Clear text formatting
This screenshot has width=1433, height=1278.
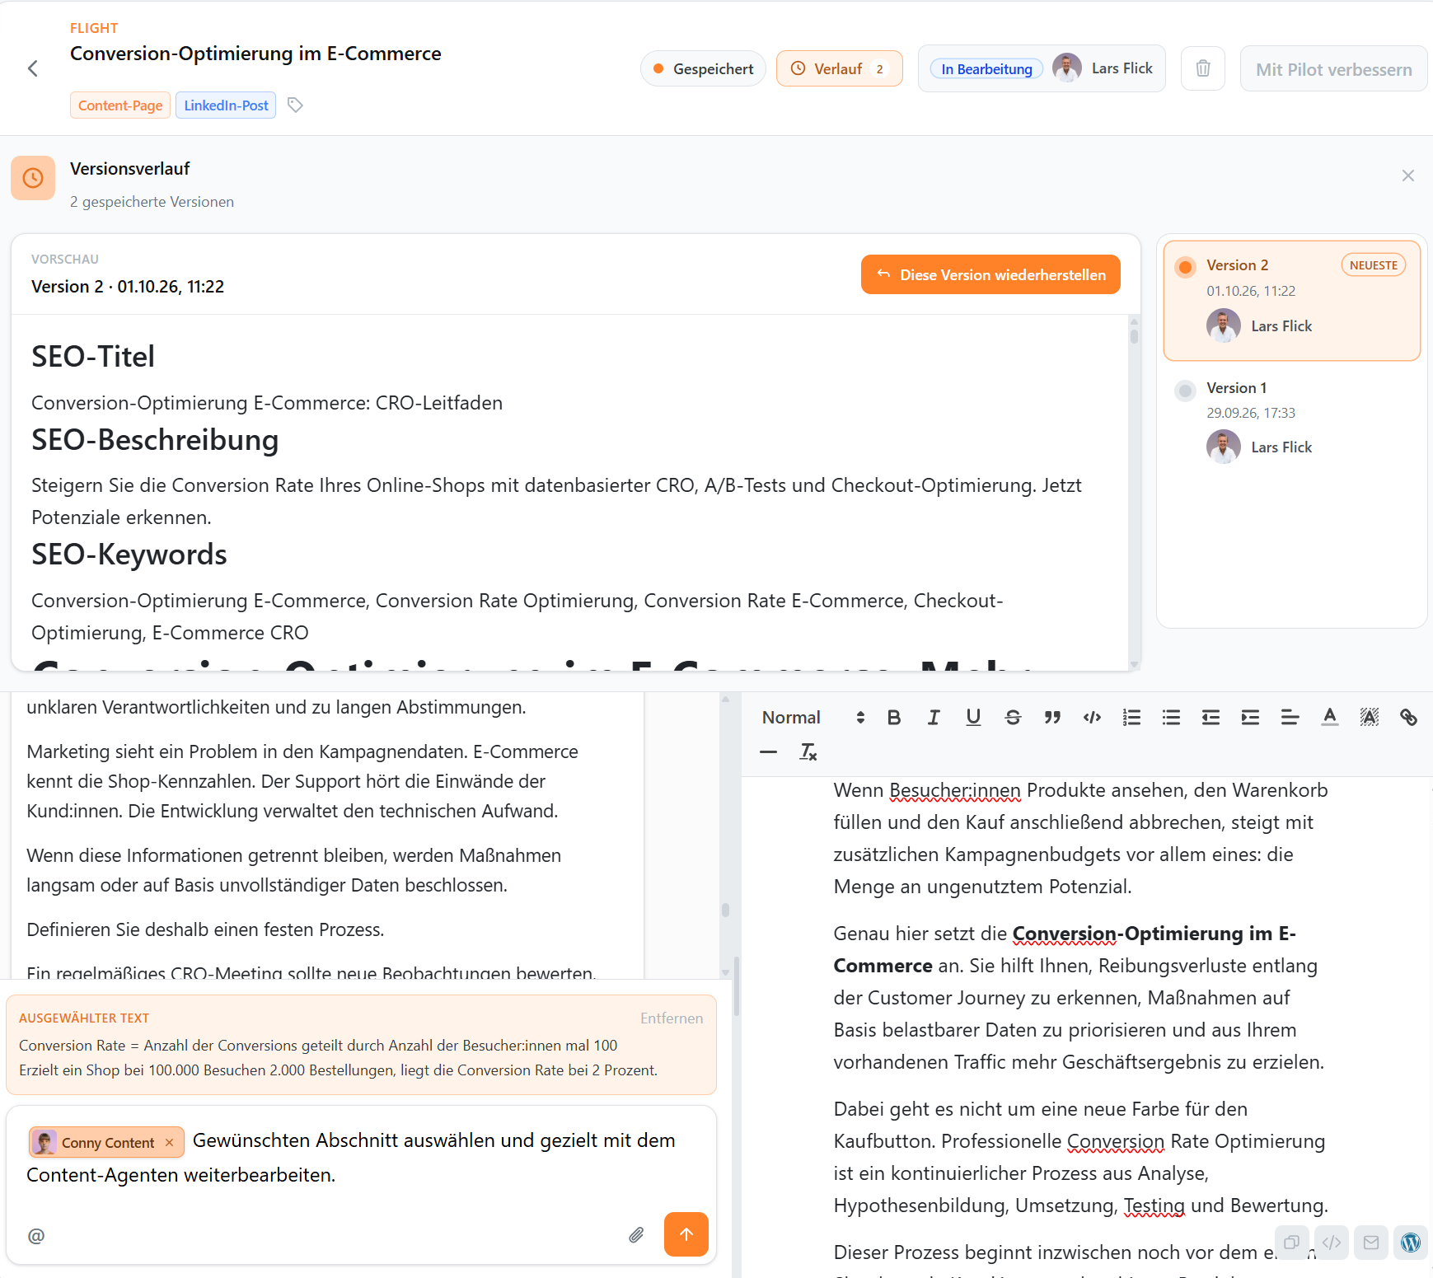(x=808, y=751)
